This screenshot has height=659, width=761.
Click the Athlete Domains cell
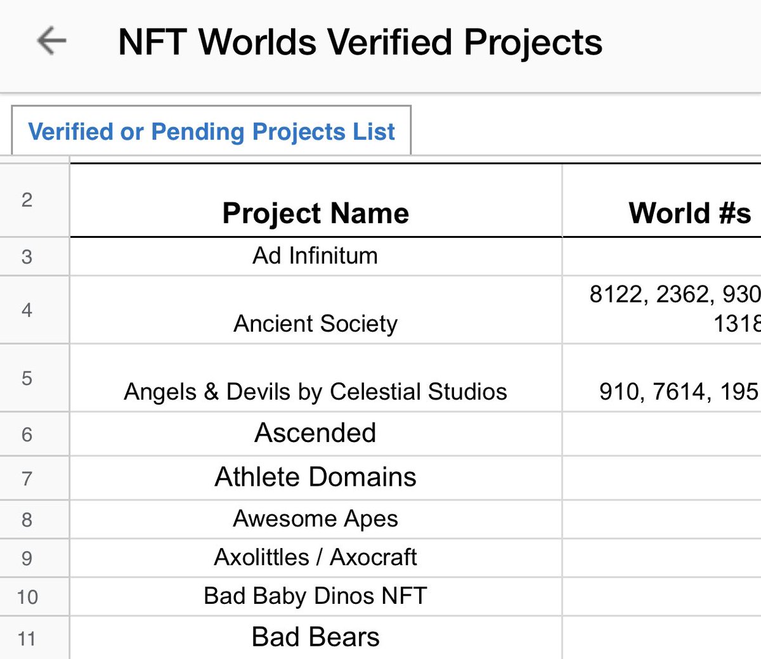click(315, 477)
